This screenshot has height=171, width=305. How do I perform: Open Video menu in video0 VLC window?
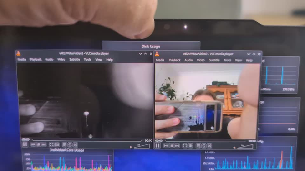coord(201,60)
